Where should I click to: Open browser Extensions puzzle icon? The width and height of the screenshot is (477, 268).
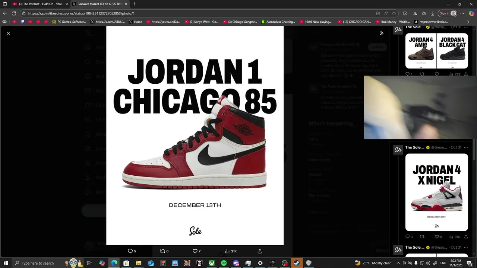pos(405,13)
